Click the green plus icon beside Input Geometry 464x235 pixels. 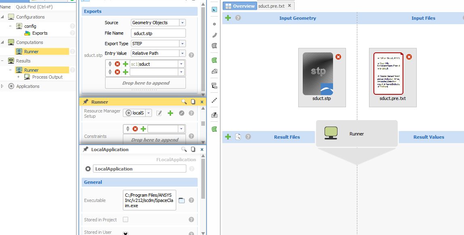[x=228, y=18]
